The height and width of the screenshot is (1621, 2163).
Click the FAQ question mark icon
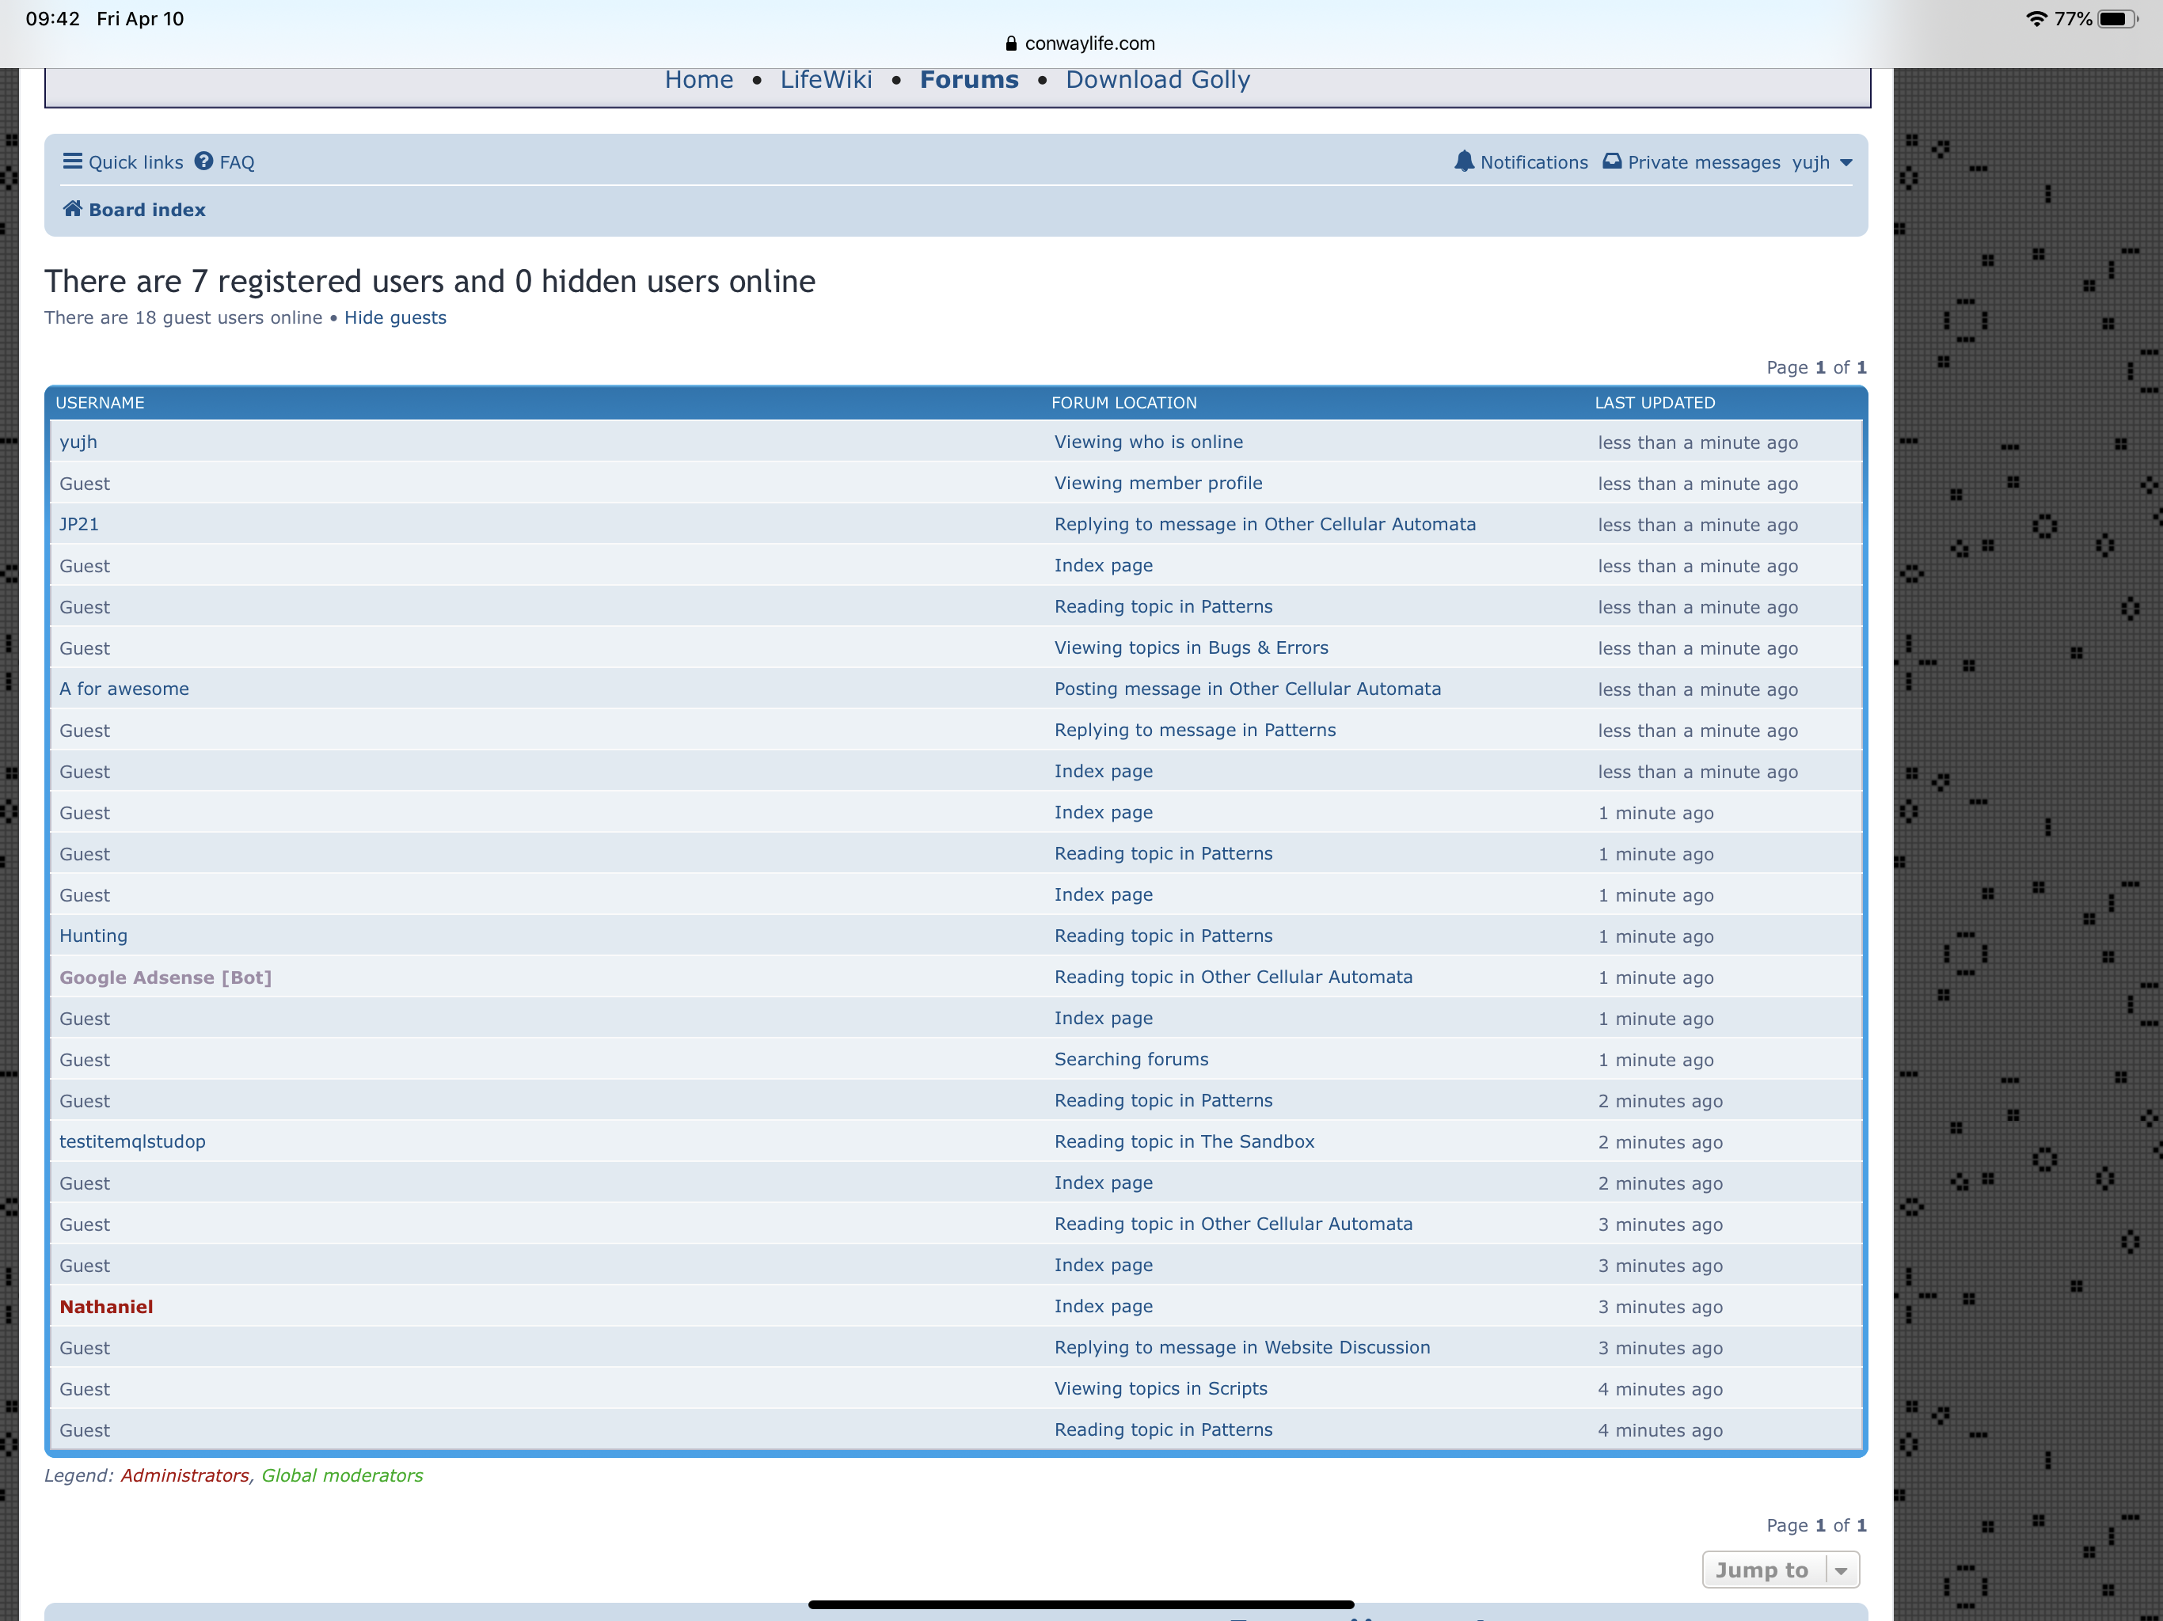pyautogui.click(x=203, y=161)
